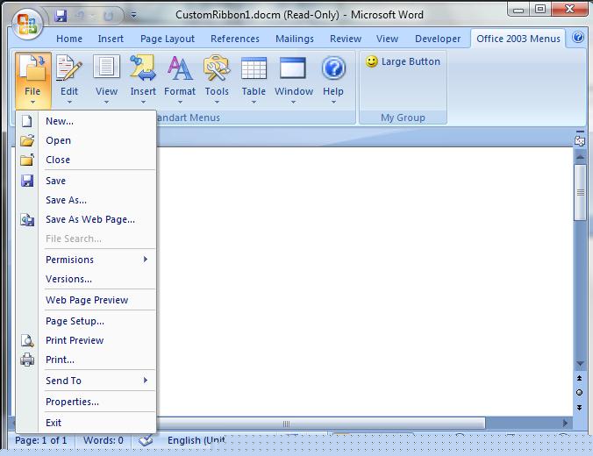593x456 pixels.
Task: Click the Save icon in Quick Access Toolbar
Action: (x=61, y=16)
